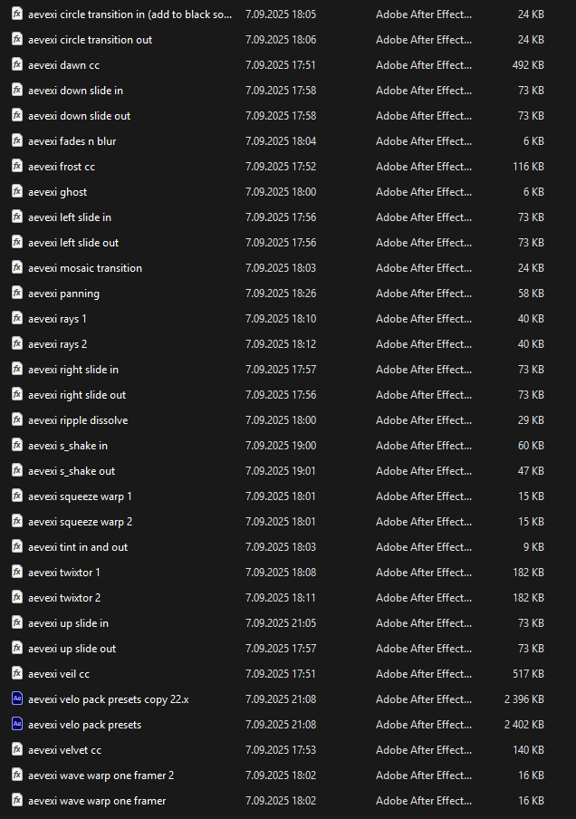Select the aevexi veil cc file name

[59, 674]
